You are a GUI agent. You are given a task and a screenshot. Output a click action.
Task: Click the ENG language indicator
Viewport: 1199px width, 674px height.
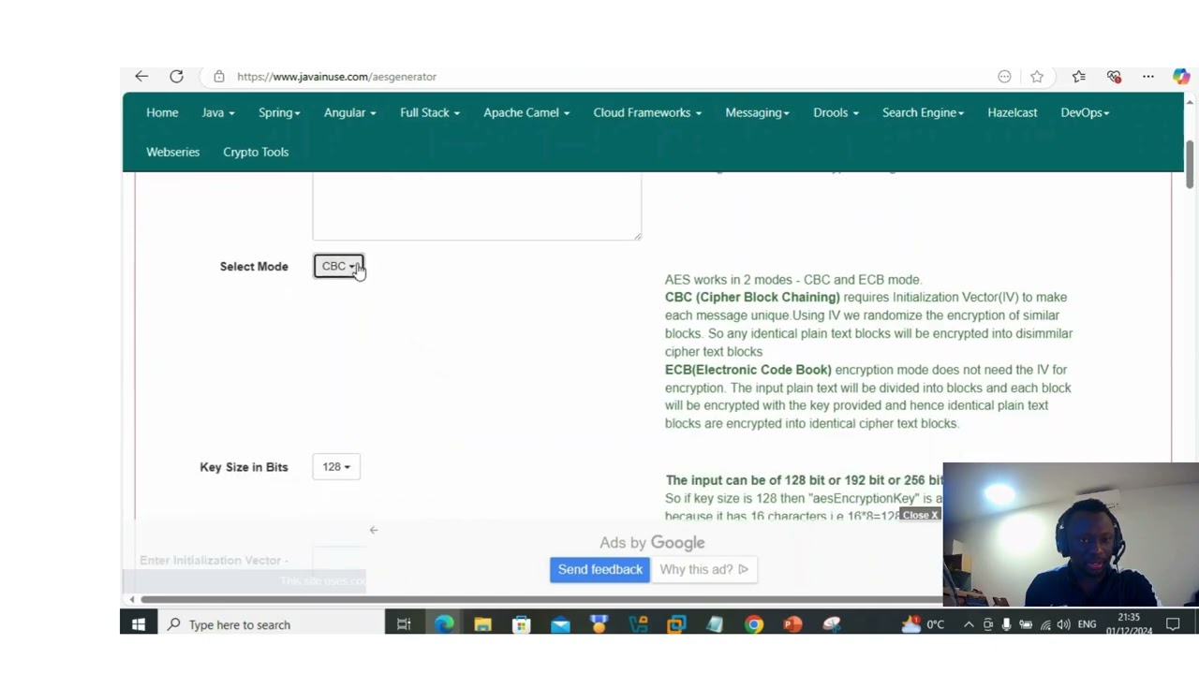coord(1087,624)
